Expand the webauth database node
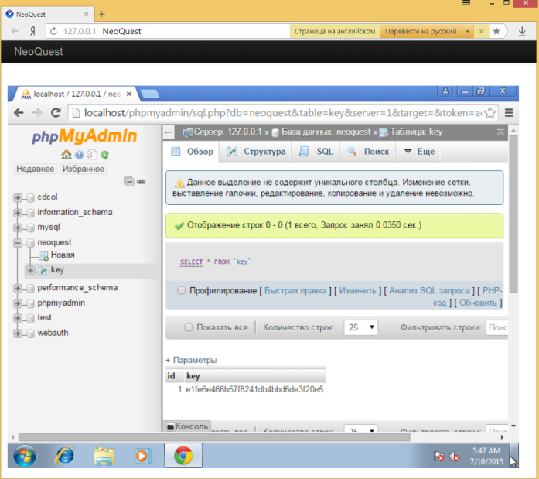The height and width of the screenshot is (479, 539). point(18,333)
